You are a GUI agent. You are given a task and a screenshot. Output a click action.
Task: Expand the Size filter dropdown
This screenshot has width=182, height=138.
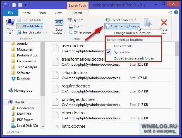click(x=75, y=26)
